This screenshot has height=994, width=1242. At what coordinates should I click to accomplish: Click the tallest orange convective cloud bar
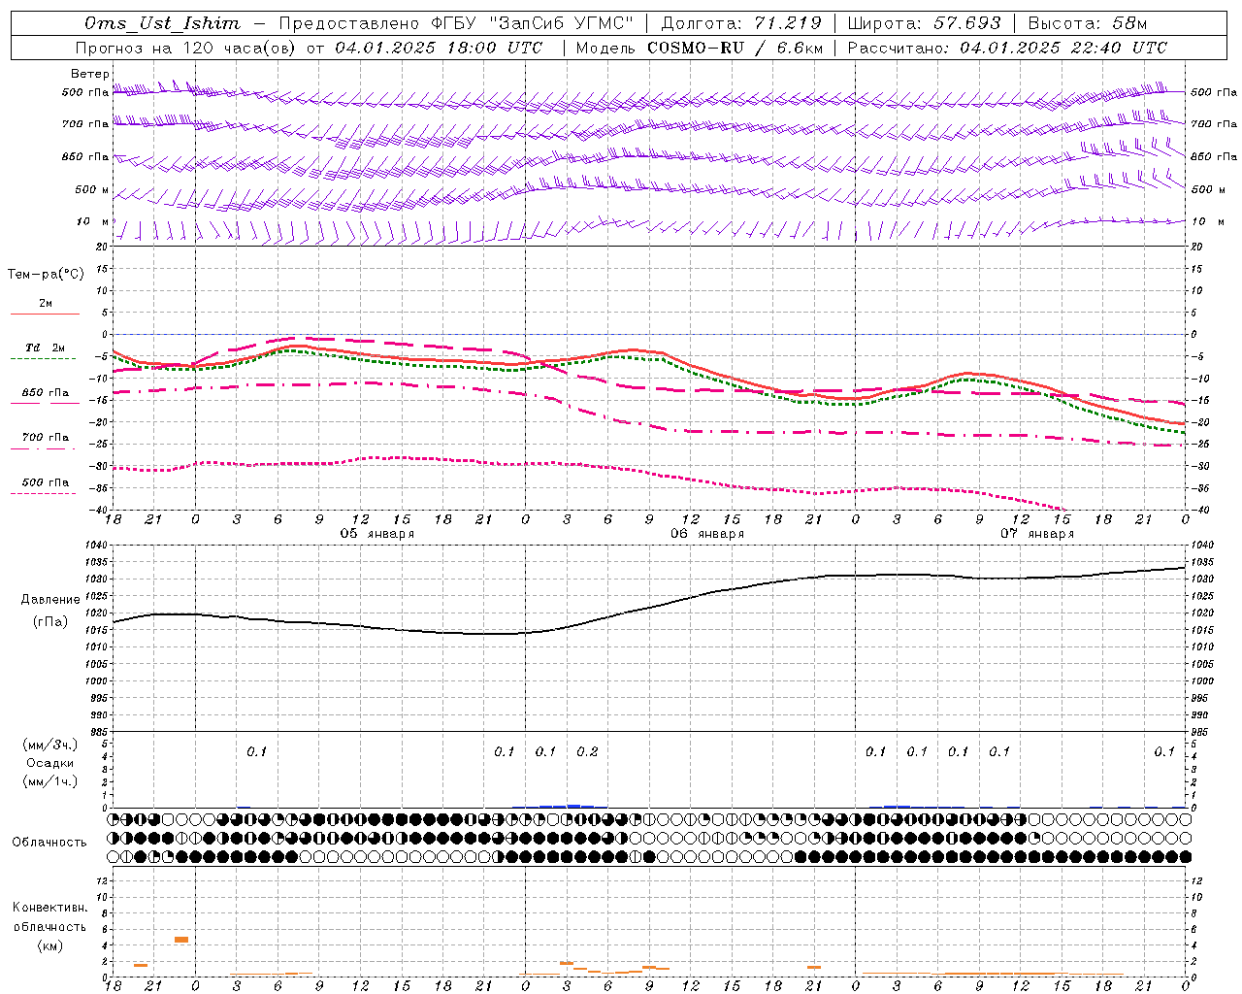pyautogui.click(x=181, y=940)
